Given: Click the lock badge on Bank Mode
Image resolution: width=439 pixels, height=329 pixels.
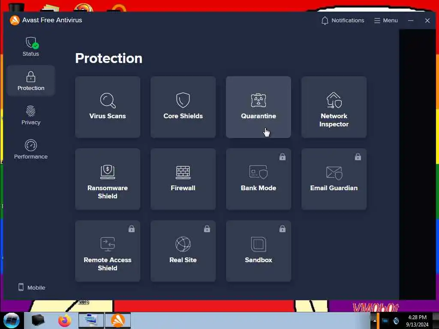Looking at the screenshot, I should 283,157.
